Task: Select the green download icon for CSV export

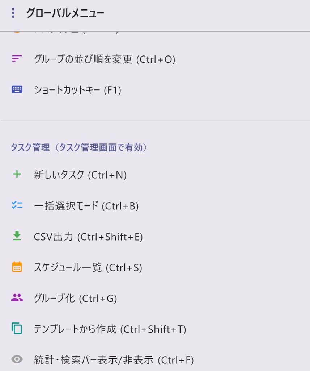Action: click(16, 237)
